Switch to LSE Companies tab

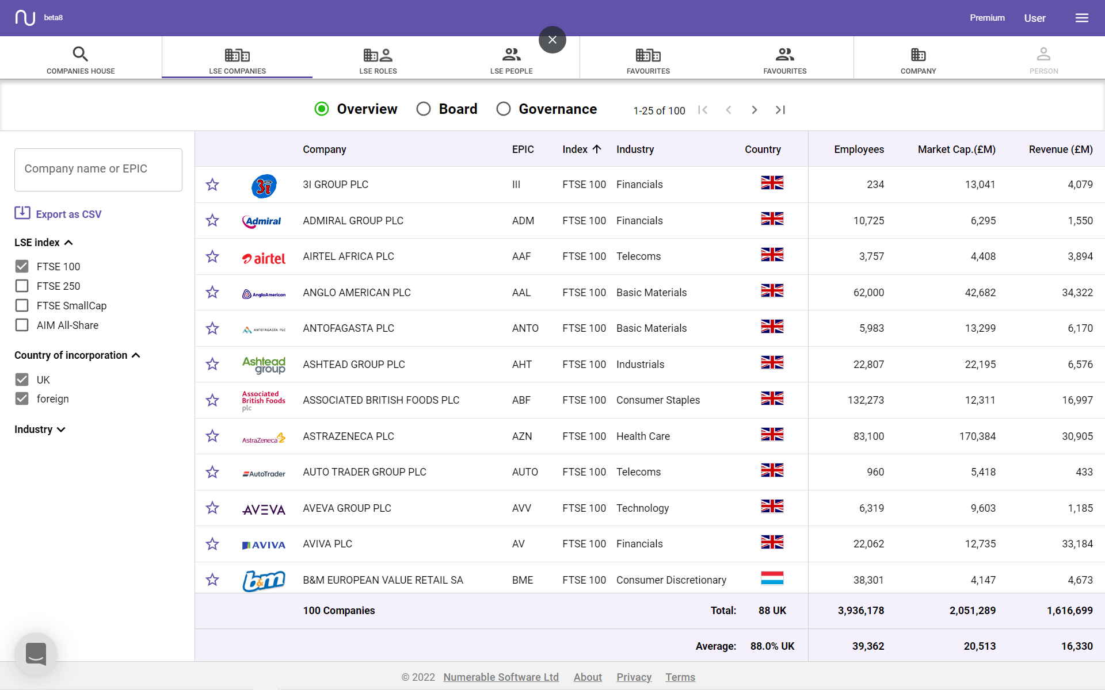(x=237, y=60)
